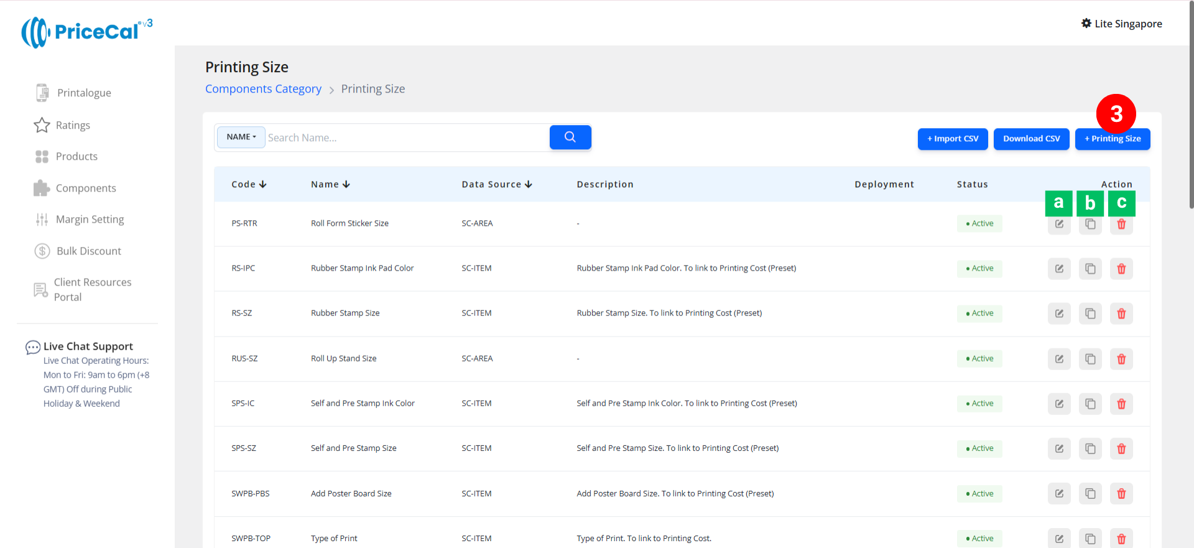This screenshot has width=1194, height=548.
Task: Sort the table by Data Source column
Action: click(496, 185)
